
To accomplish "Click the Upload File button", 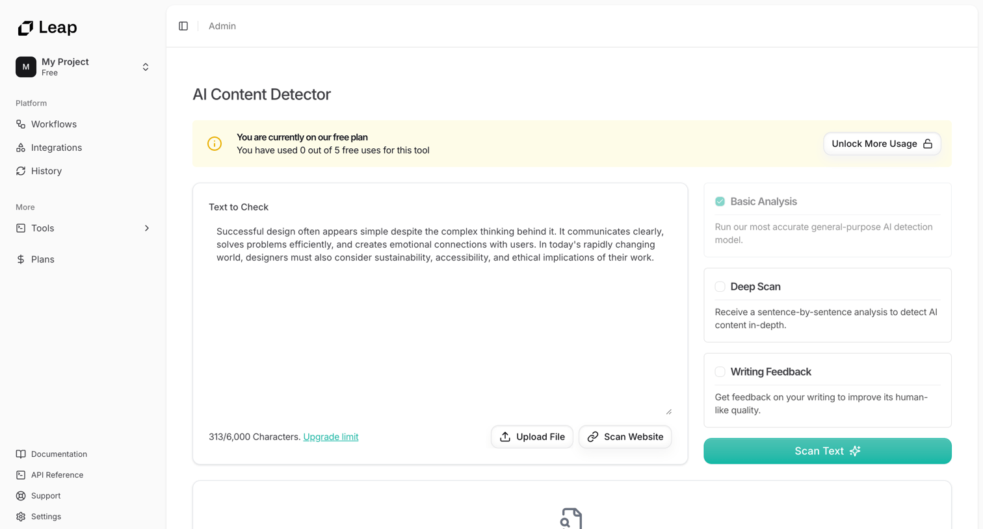I will pyautogui.click(x=532, y=437).
